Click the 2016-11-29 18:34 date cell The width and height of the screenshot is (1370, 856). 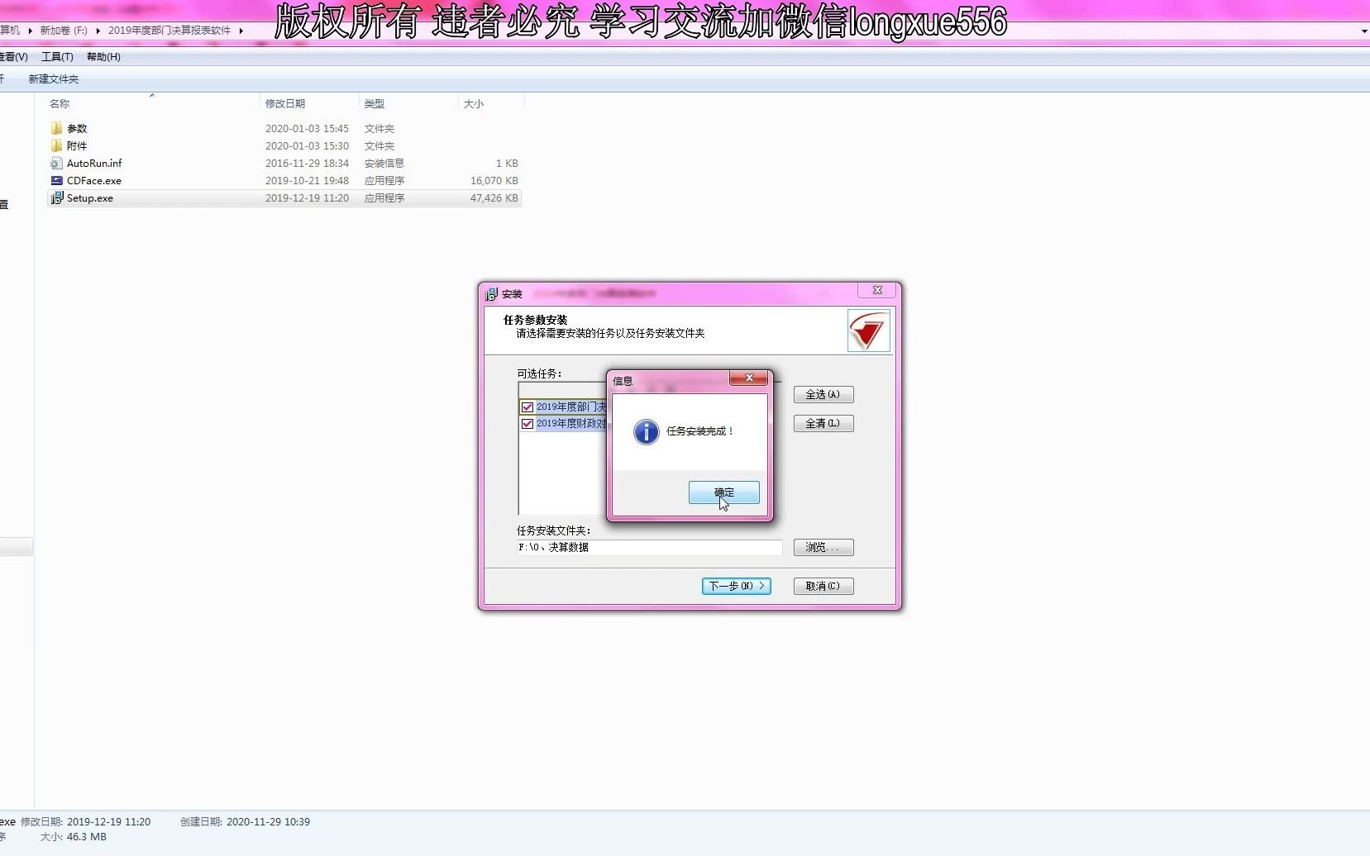(307, 163)
